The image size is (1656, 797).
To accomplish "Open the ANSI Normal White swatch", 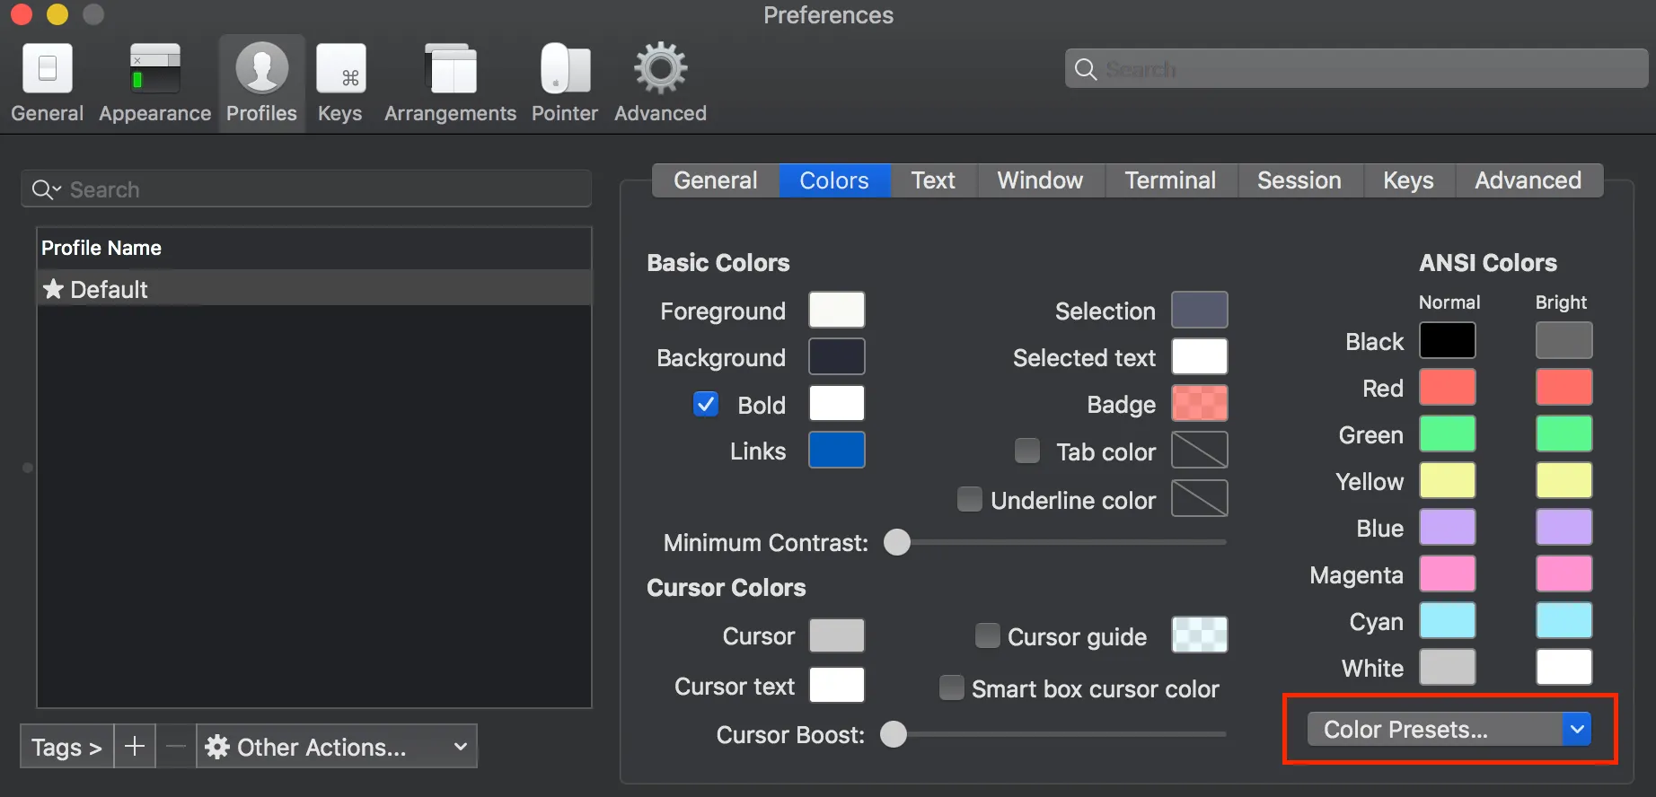I will 1448,667.
